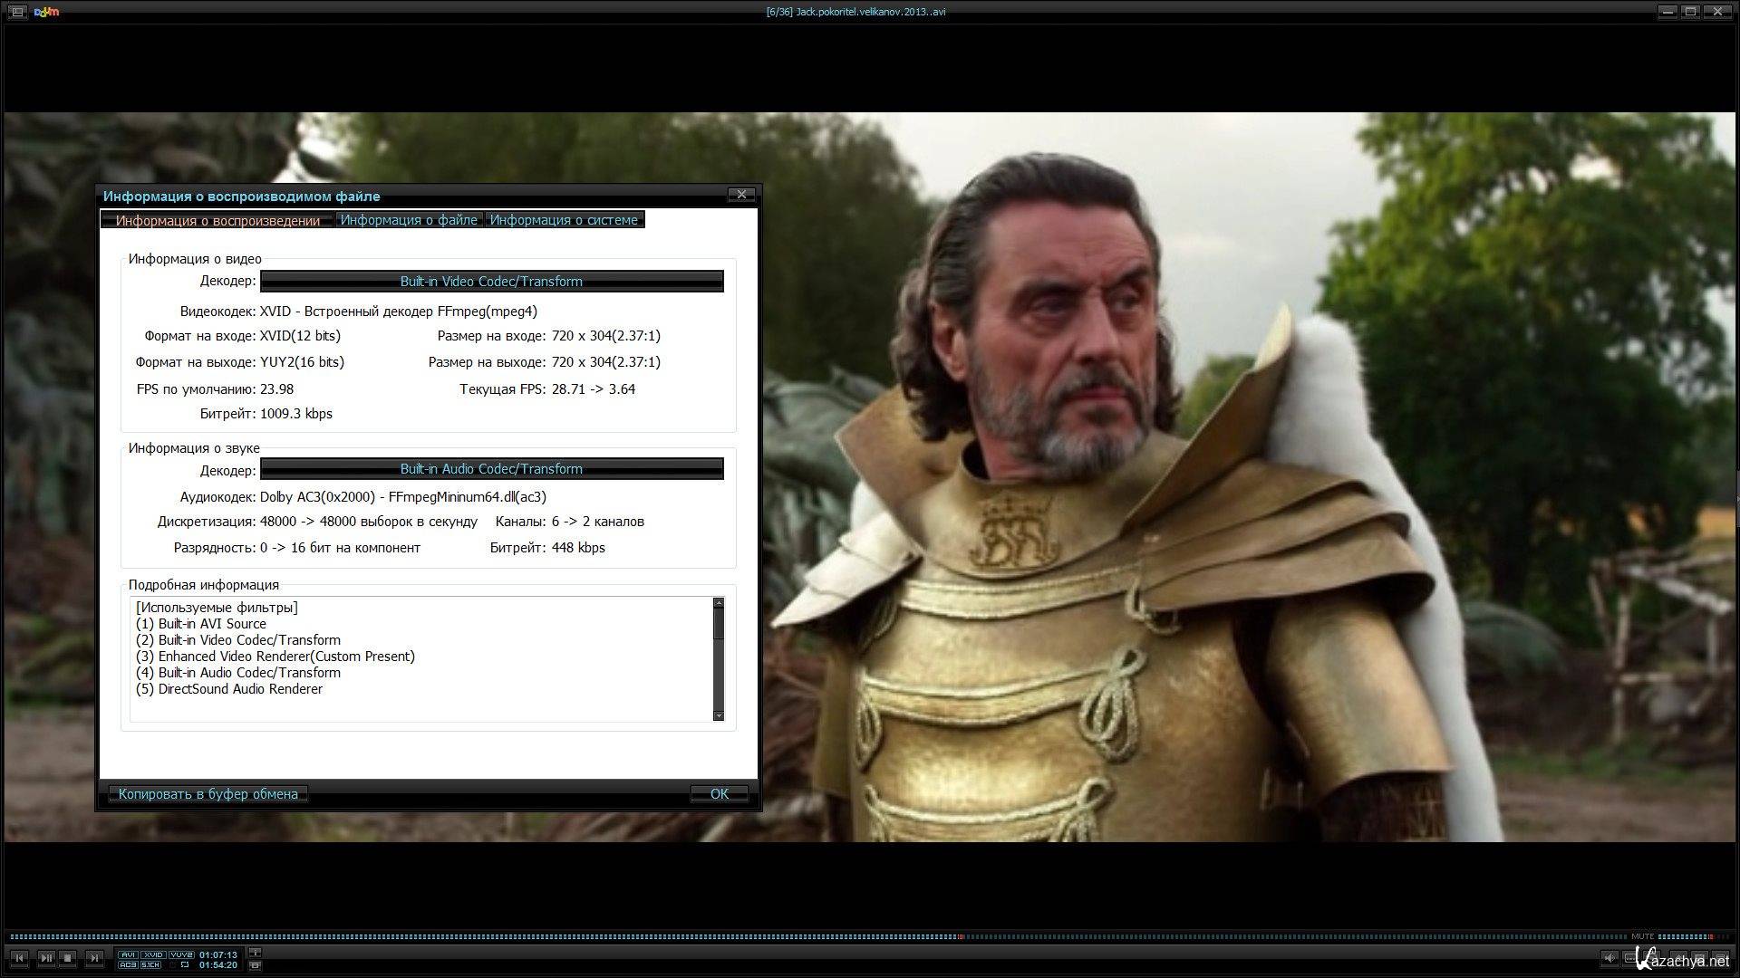Switch to Информация о системе tab
This screenshot has height=978, width=1740.
pyautogui.click(x=564, y=220)
